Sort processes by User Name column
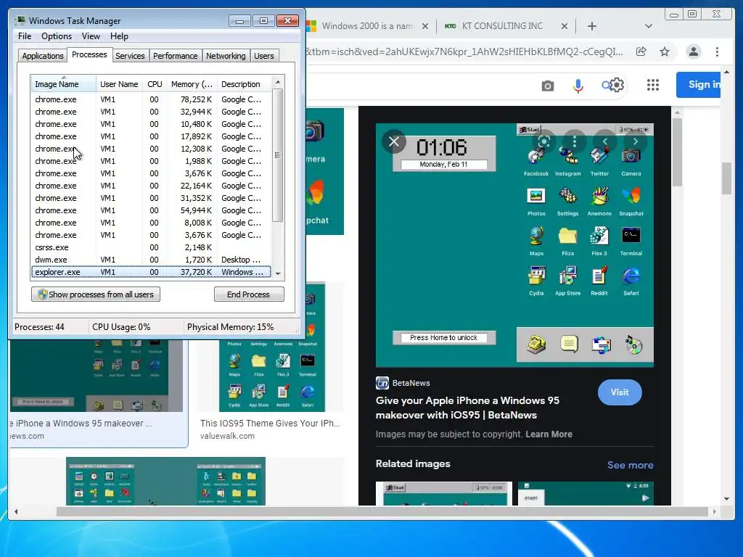Image resolution: width=743 pixels, height=557 pixels. tap(119, 84)
